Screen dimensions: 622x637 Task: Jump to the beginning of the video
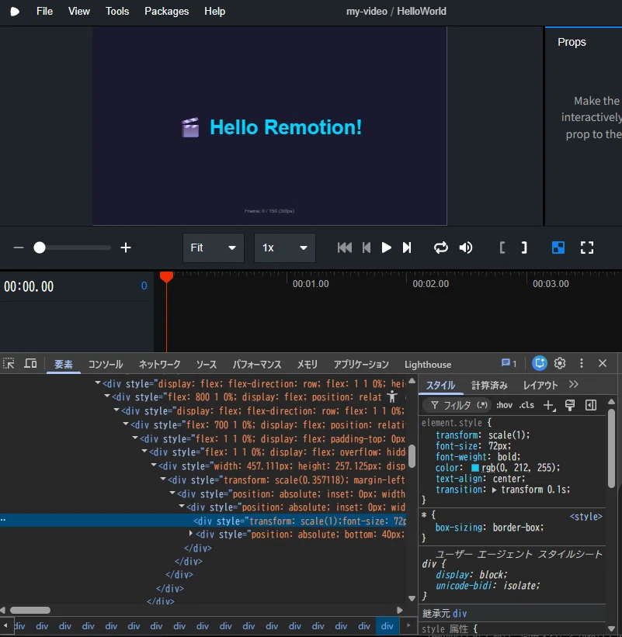click(344, 248)
